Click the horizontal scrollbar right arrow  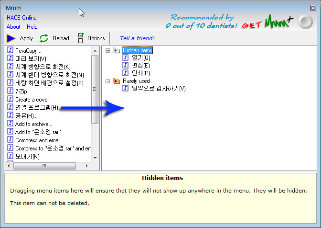(x=87, y=166)
